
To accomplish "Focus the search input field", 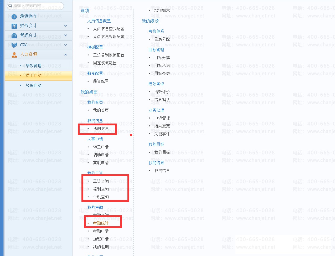I will pyautogui.click(x=37, y=6).
